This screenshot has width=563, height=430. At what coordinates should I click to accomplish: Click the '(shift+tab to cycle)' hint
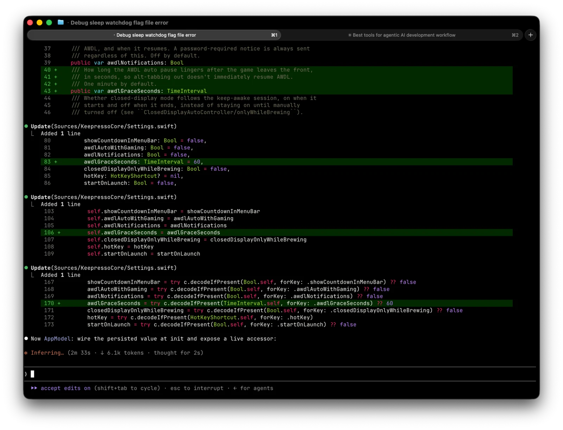pyautogui.click(x=127, y=388)
